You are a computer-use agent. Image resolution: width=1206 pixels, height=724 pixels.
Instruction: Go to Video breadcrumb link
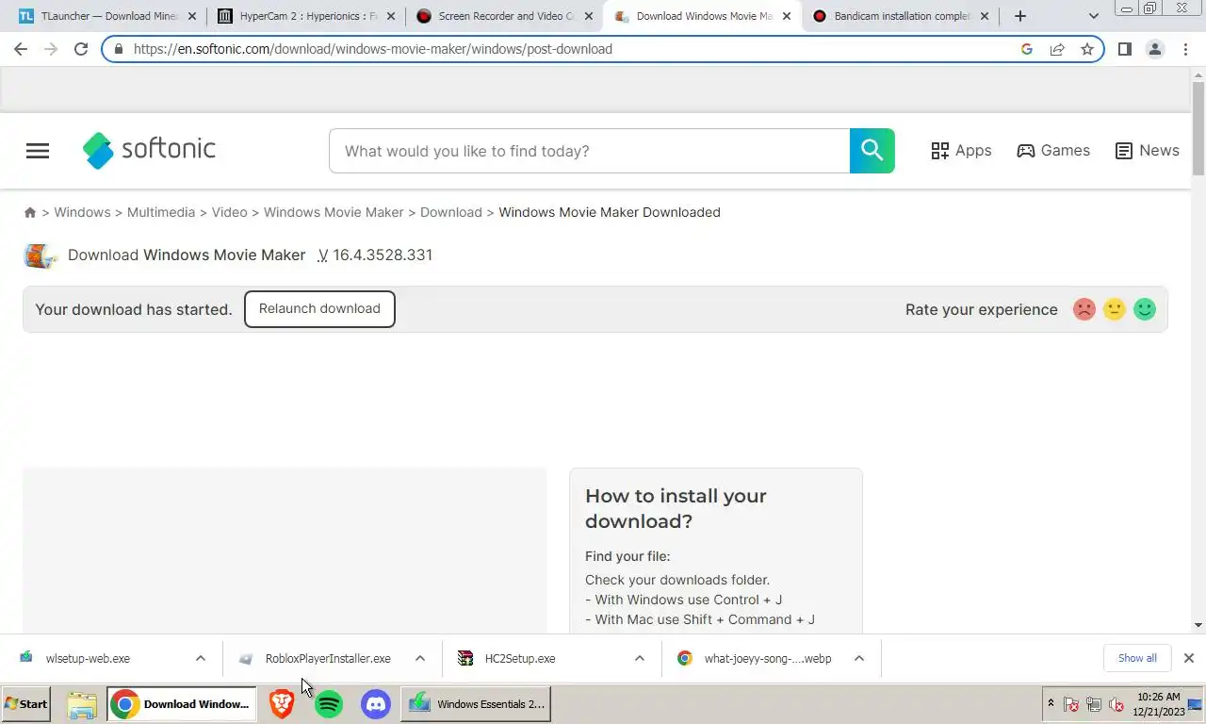229,212
